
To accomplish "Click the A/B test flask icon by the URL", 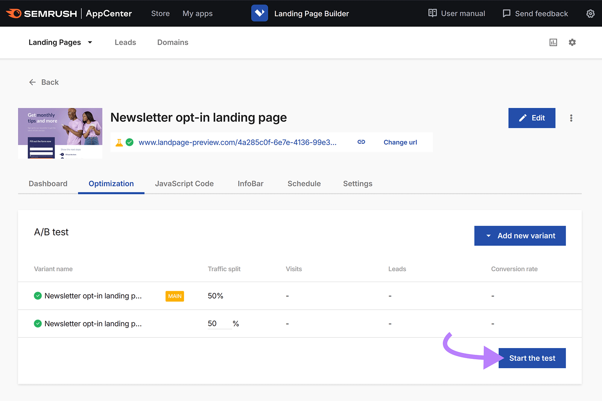I will coord(119,142).
